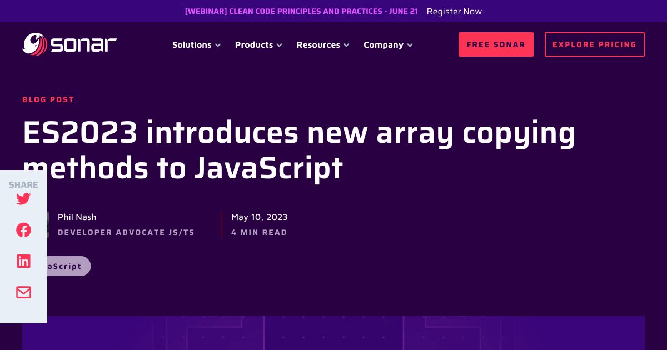Expand the Solutions dropdown chevron

[218, 46]
